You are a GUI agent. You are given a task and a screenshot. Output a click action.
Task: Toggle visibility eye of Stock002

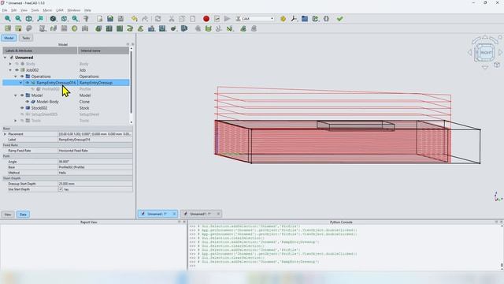pyautogui.click(x=22, y=108)
